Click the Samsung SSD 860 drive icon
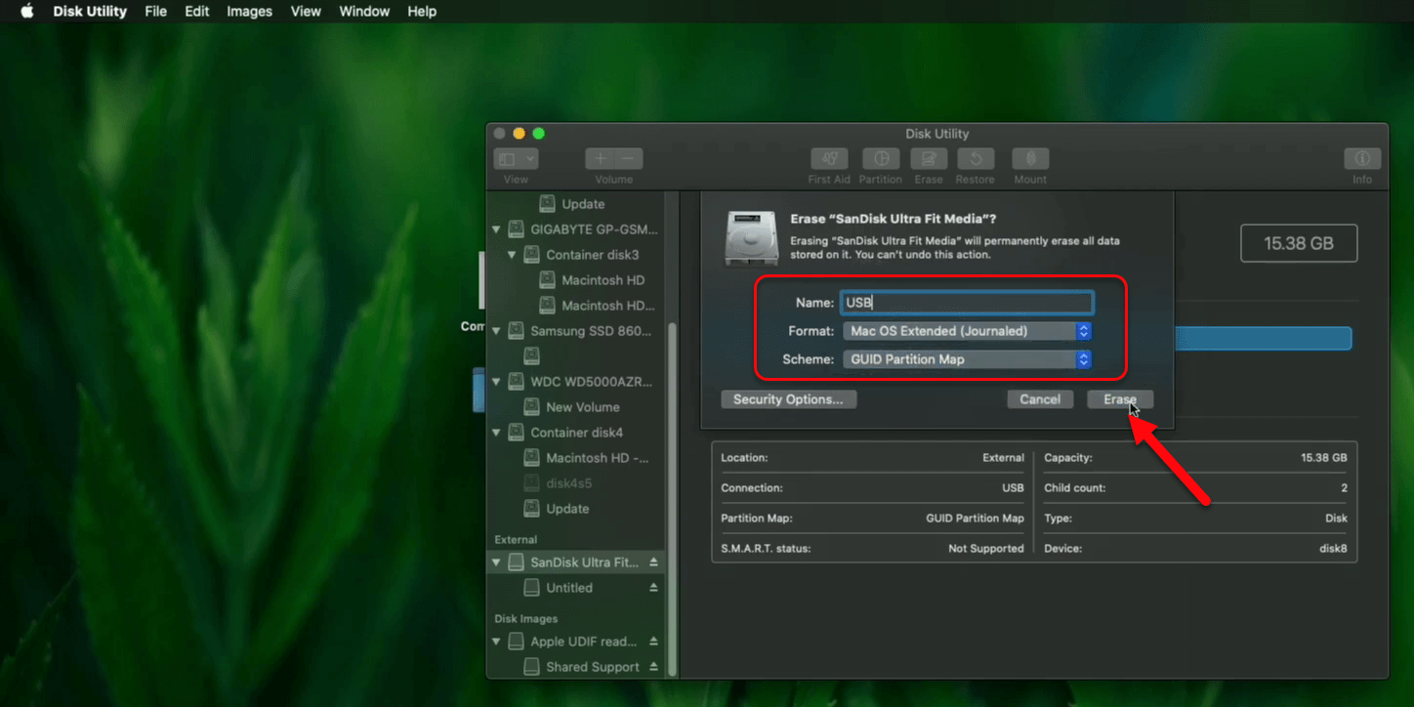 tap(516, 331)
